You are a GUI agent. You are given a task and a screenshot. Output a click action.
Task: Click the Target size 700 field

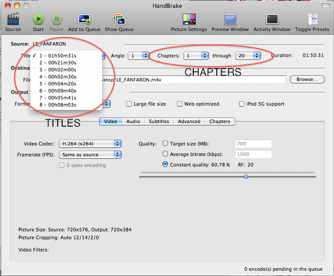pos(253,144)
